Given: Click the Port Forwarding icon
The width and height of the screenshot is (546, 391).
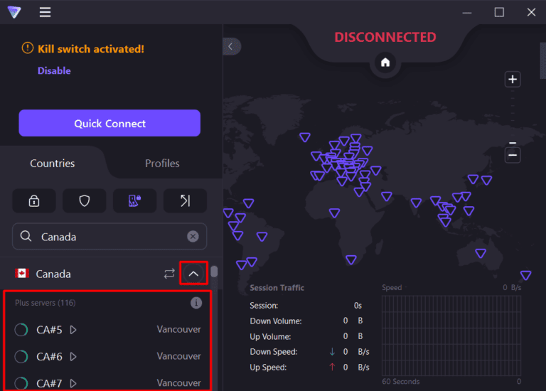Looking at the screenshot, I should click(x=185, y=201).
